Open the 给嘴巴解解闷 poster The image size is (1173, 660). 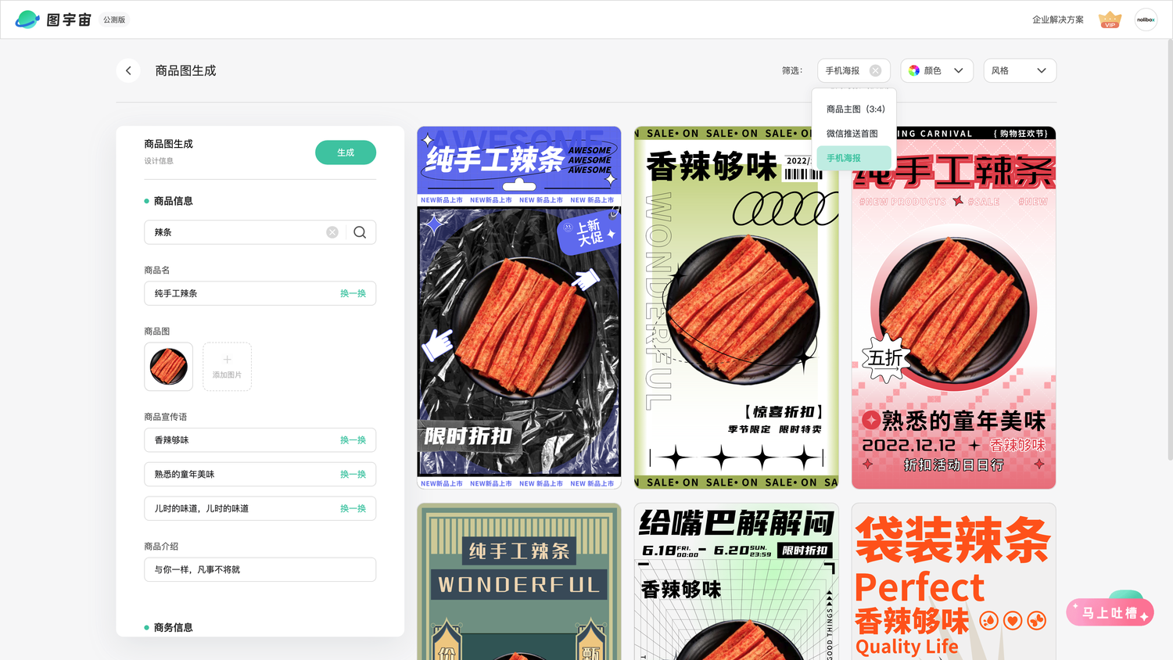(737, 582)
